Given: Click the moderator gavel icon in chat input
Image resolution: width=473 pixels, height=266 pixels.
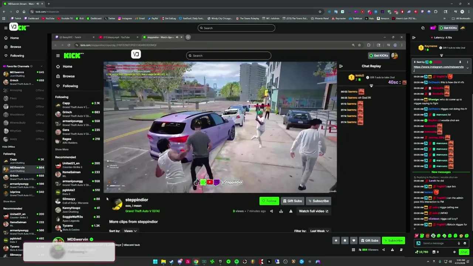Looking at the screenshot, I should pyautogui.click(x=418, y=243).
